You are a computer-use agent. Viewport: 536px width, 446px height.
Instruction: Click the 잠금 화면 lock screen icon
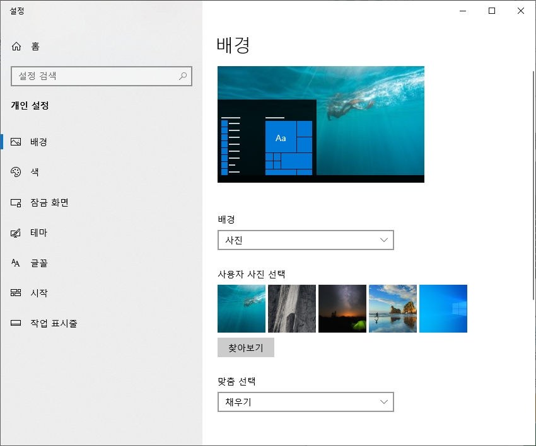point(15,202)
